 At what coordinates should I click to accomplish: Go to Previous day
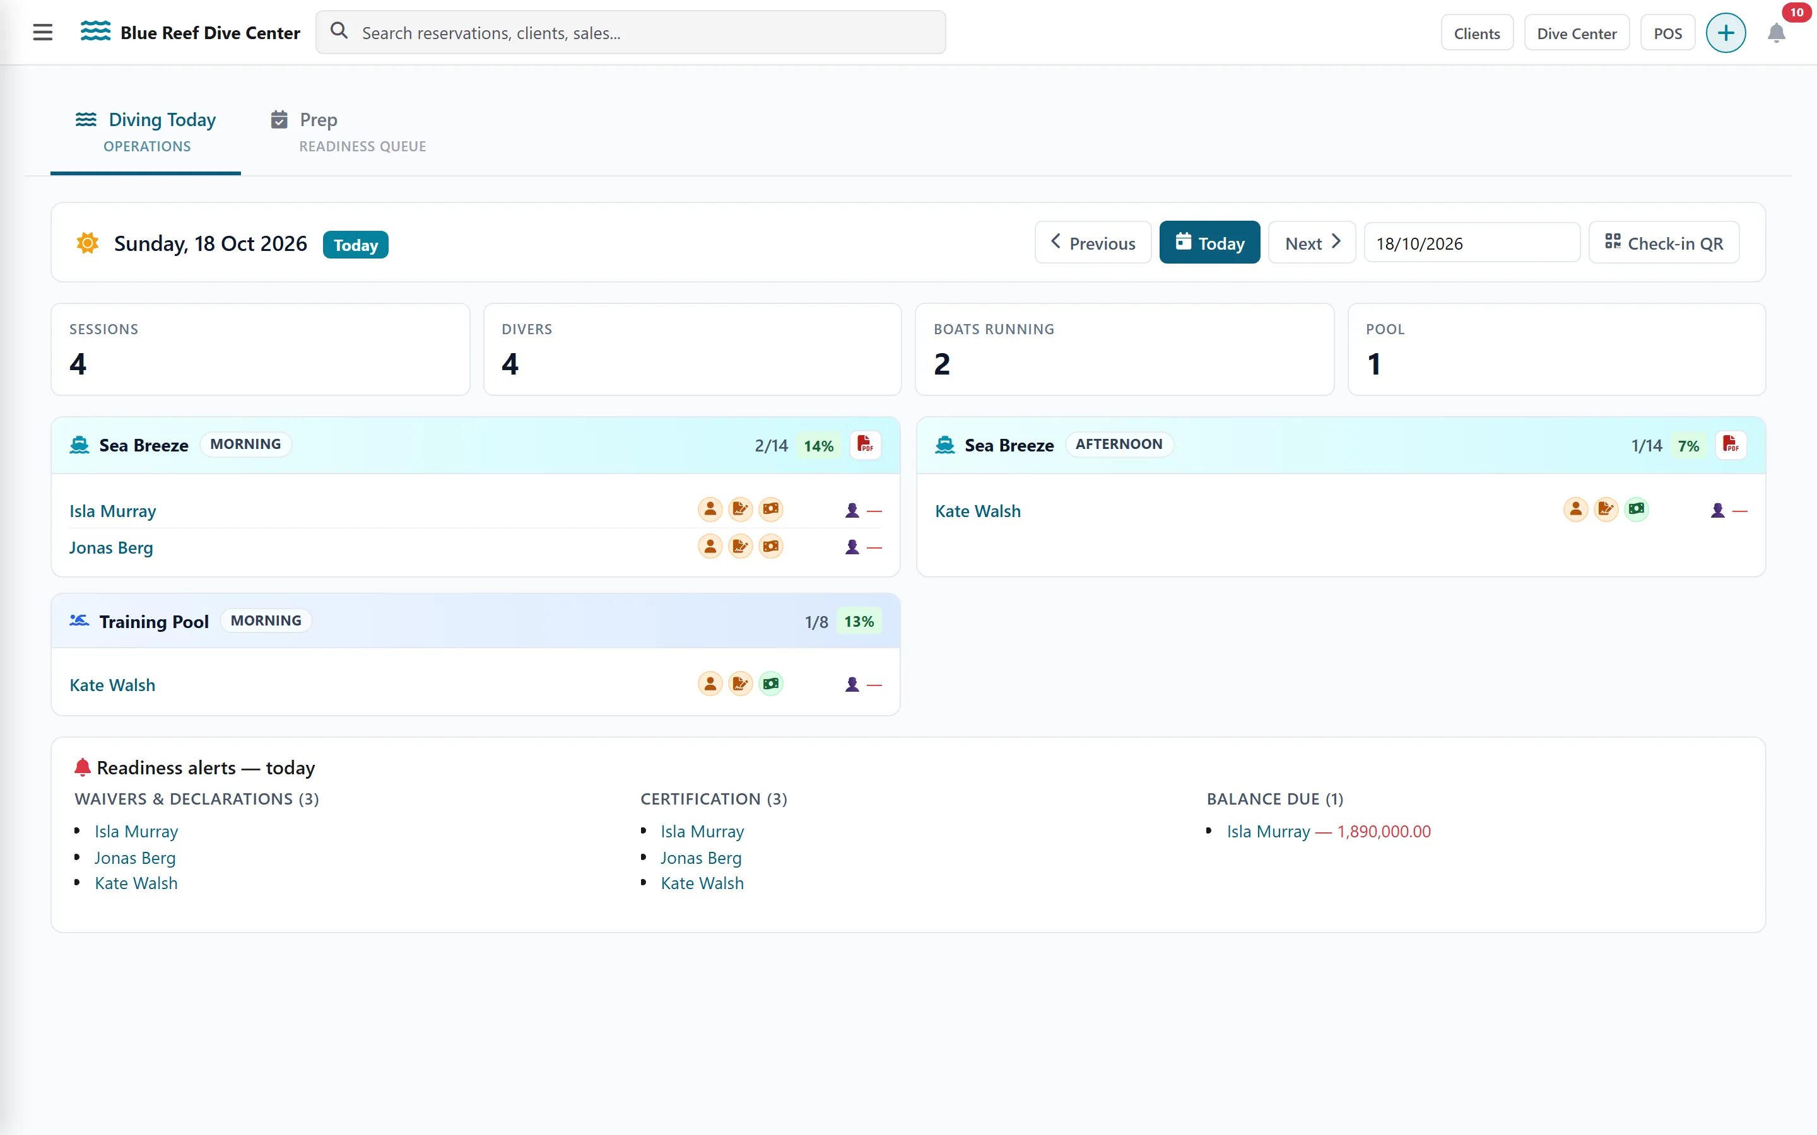[x=1093, y=243]
